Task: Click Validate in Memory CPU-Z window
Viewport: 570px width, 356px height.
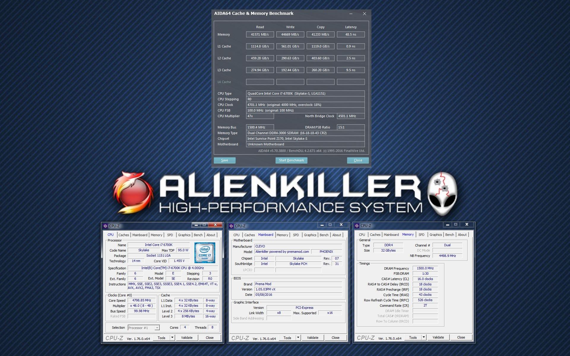Action: [x=438, y=337]
